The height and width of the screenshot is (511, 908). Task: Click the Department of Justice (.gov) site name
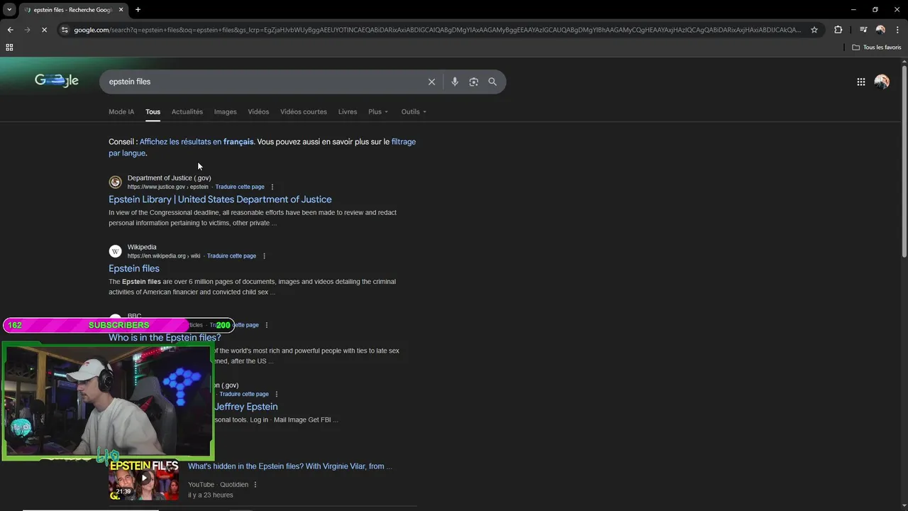point(169,178)
